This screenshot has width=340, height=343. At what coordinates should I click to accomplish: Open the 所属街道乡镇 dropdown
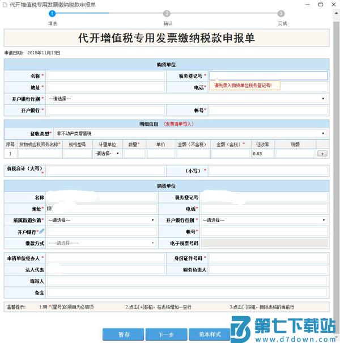click(x=101, y=220)
